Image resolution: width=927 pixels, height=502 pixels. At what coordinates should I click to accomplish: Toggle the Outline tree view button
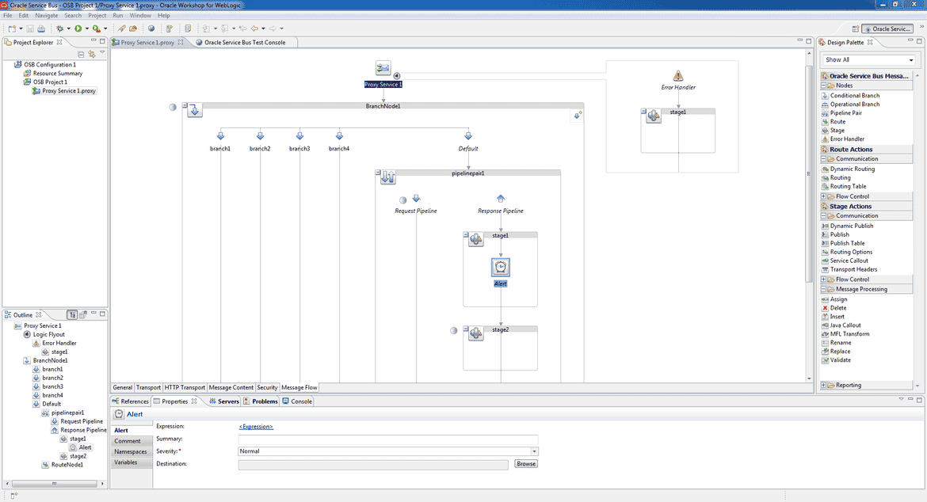click(72, 315)
